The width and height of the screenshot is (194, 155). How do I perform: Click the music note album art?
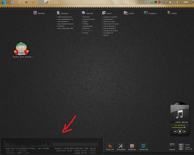(x=180, y=114)
